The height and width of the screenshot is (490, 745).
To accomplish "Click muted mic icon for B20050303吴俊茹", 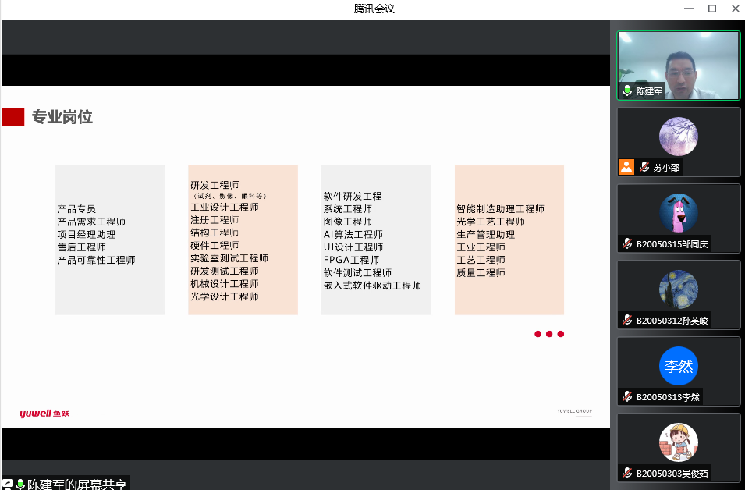I will pyautogui.click(x=627, y=473).
